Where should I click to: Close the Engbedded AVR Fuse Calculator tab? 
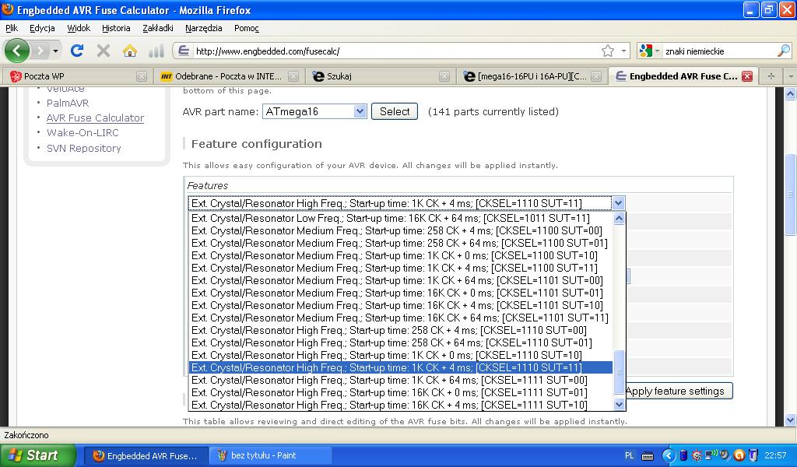[x=746, y=76]
